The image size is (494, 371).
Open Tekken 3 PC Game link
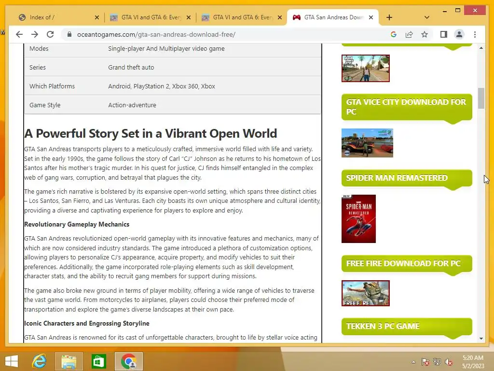coord(406,326)
